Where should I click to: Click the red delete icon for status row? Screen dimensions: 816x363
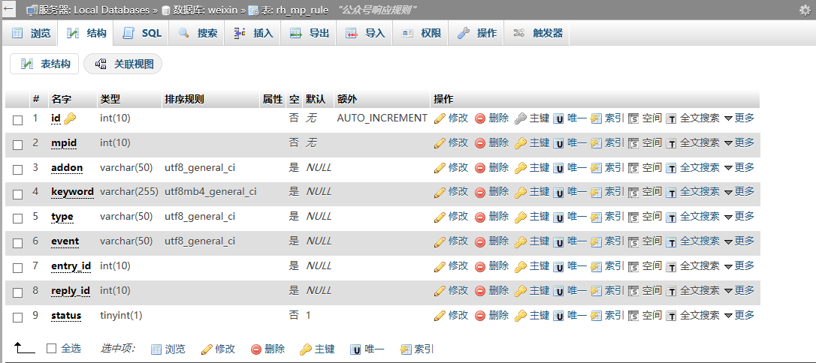[480, 316]
